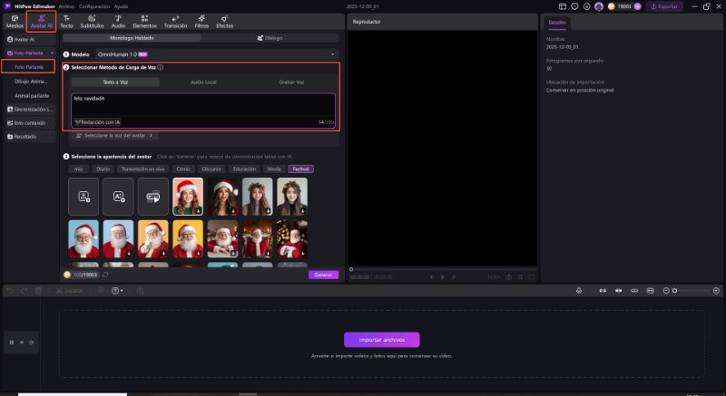726x396 pixels.
Task: Open foto cantando sidebar item
Action: point(30,123)
